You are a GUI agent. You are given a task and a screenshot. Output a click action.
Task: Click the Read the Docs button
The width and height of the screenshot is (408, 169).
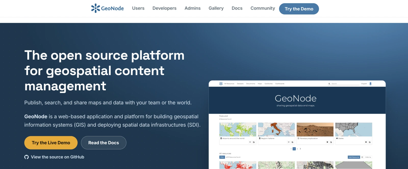[104, 143]
